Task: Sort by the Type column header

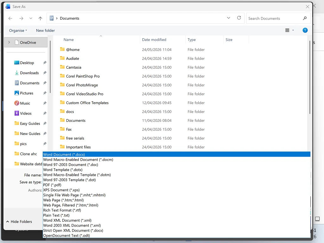Action: [x=191, y=40]
